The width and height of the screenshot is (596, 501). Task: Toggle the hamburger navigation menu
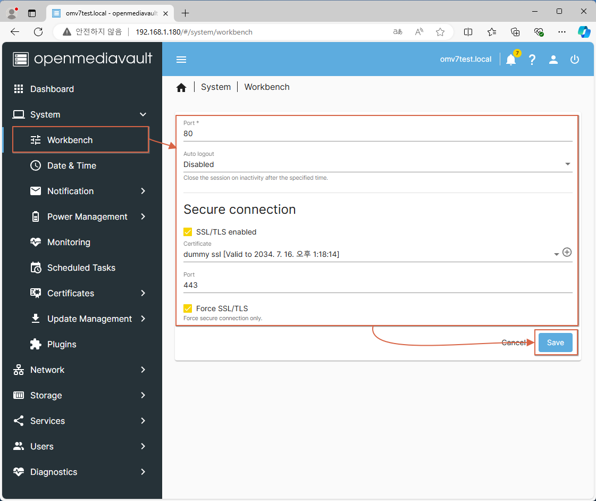coord(181,59)
